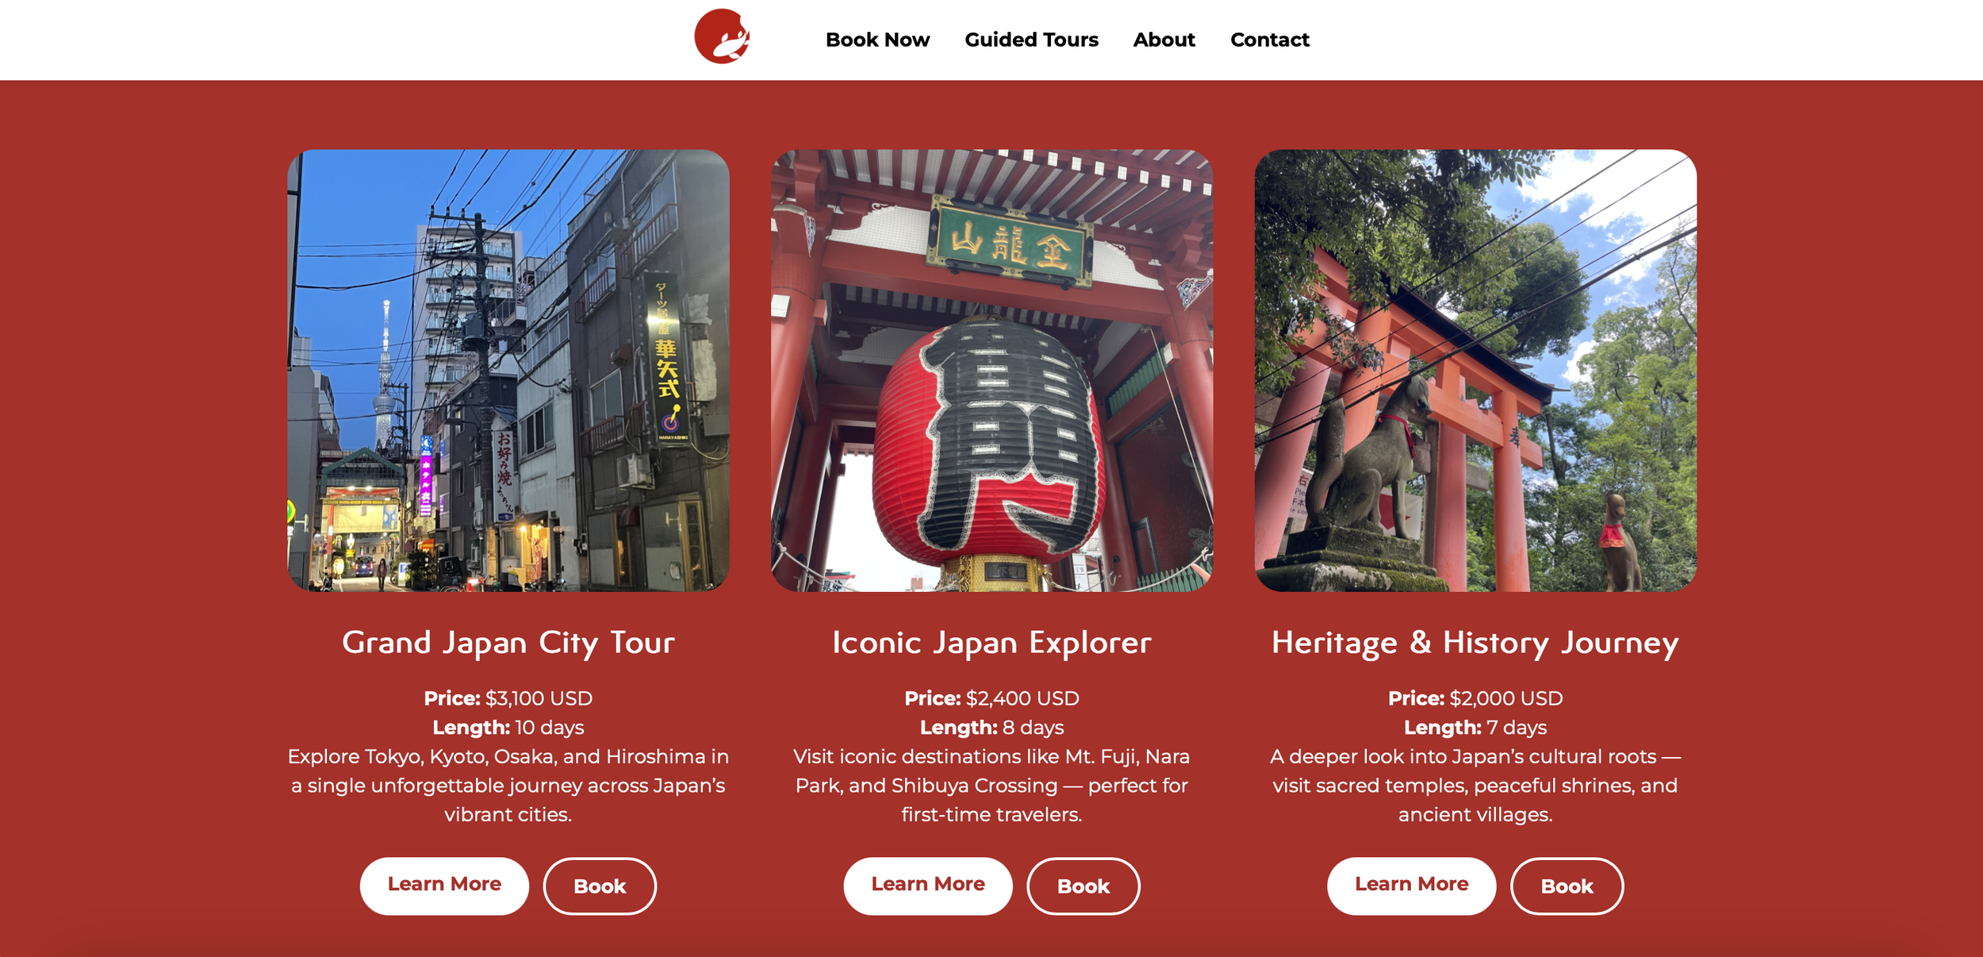Learn More about Iconic Japan Explorer
The width and height of the screenshot is (1983, 957).
click(928, 886)
